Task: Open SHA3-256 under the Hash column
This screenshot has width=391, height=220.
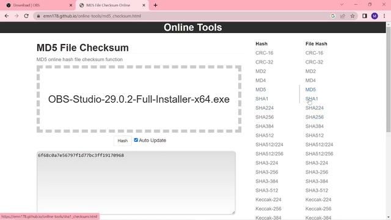Action: pos(267,172)
